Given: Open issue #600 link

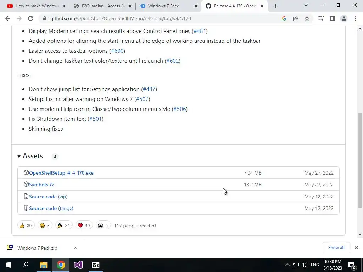Looking at the screenshot, I should coord(117,51).
